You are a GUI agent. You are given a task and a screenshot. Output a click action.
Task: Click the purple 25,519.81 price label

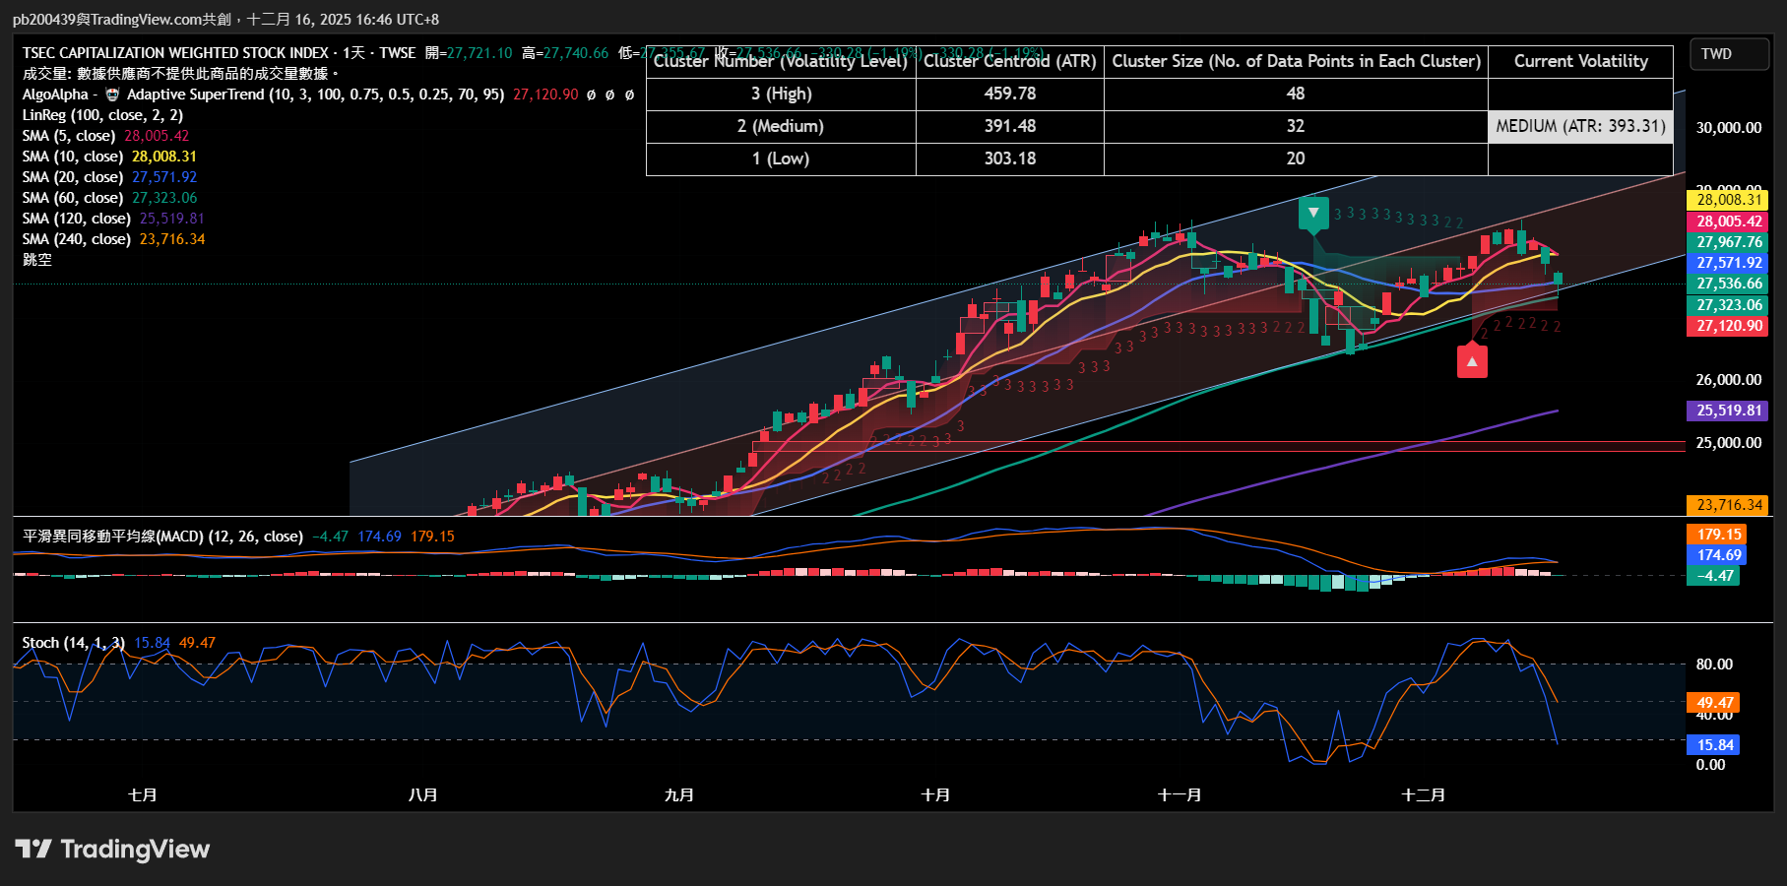coord(1728,411)
